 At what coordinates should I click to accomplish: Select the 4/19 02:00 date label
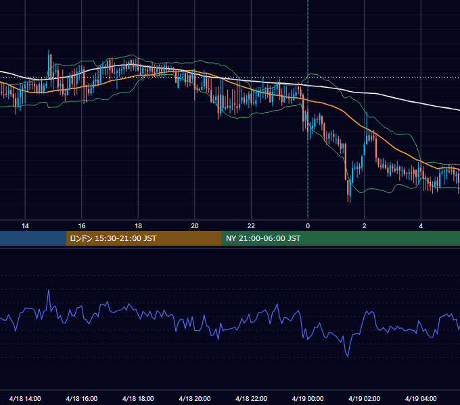[x=365, y=398]
